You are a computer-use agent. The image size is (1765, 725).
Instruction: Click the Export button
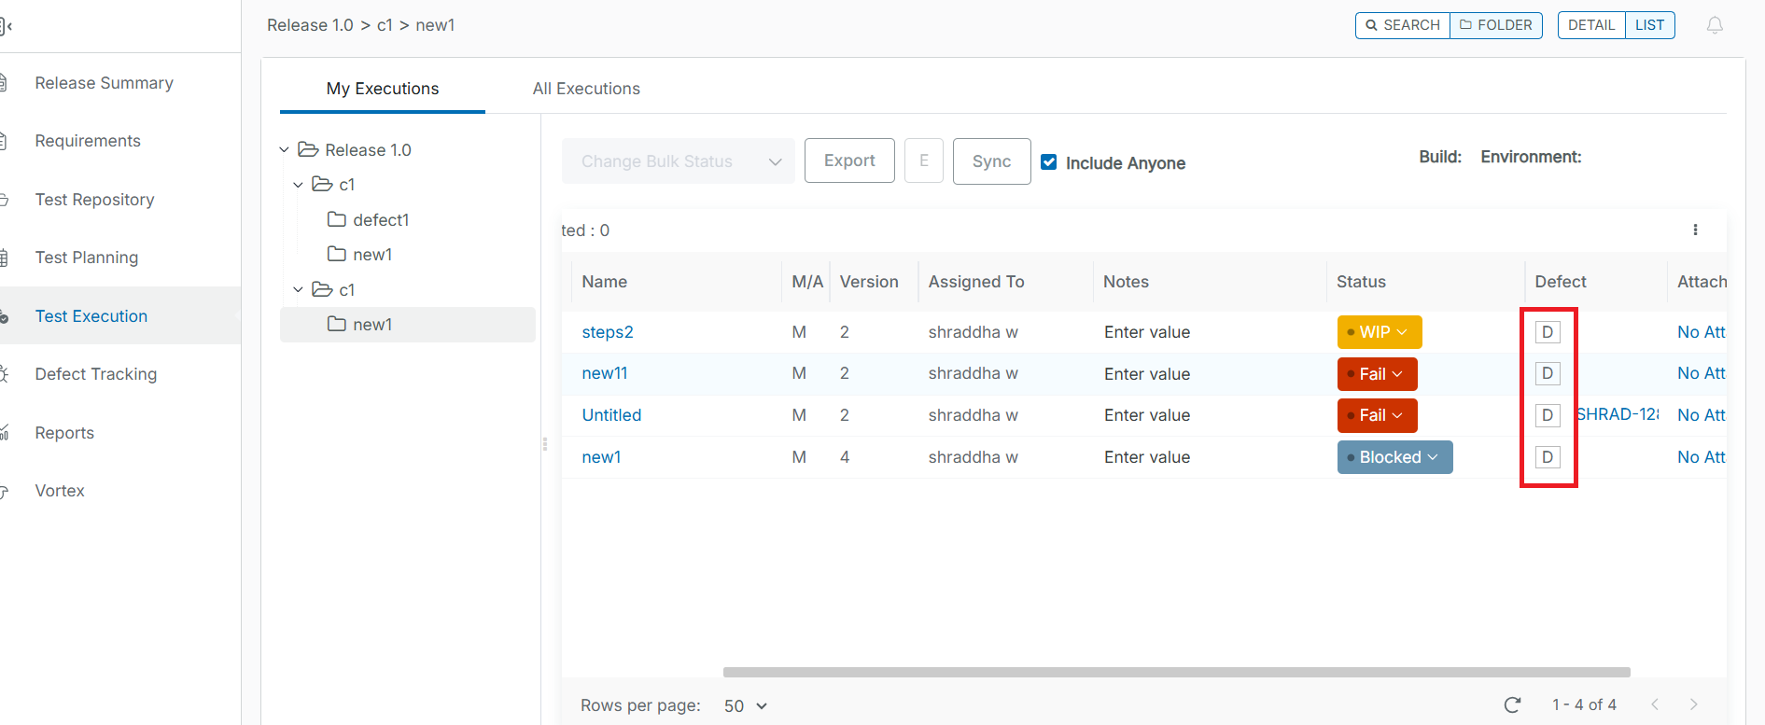coord(849,160)
